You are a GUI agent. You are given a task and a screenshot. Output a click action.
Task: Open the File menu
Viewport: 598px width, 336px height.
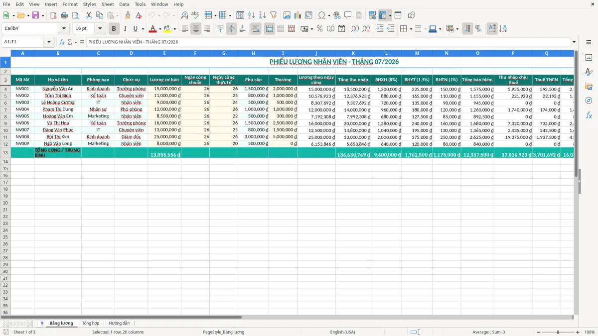pos(6,4)
